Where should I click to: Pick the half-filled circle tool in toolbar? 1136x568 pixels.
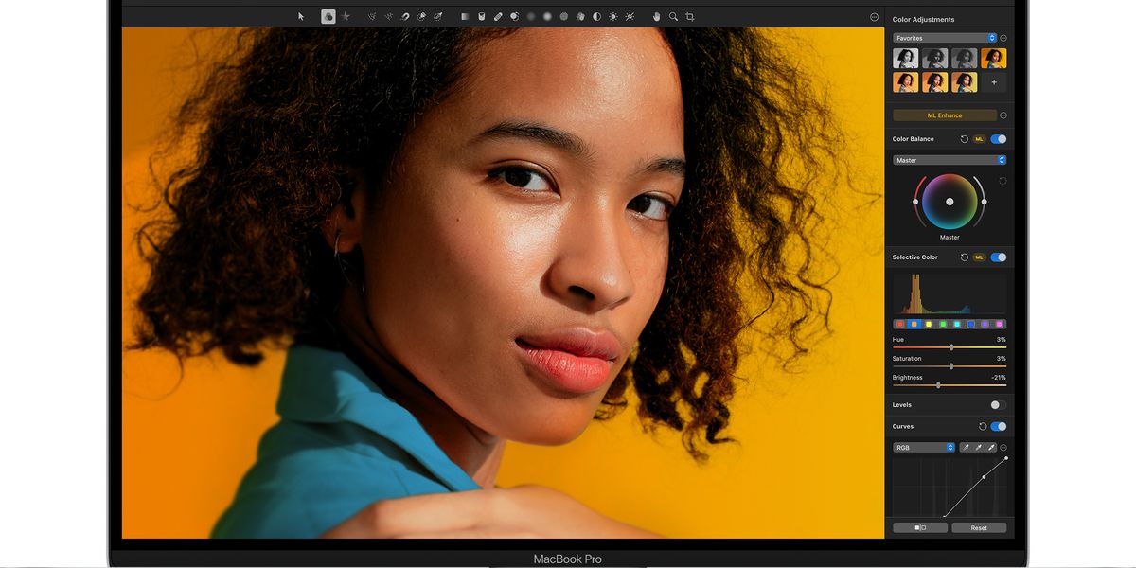(596, 16)
